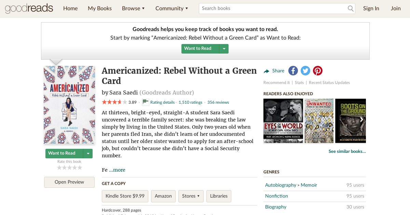Rate this book five stars
410x215 pixels.
[x=80, y=168]
